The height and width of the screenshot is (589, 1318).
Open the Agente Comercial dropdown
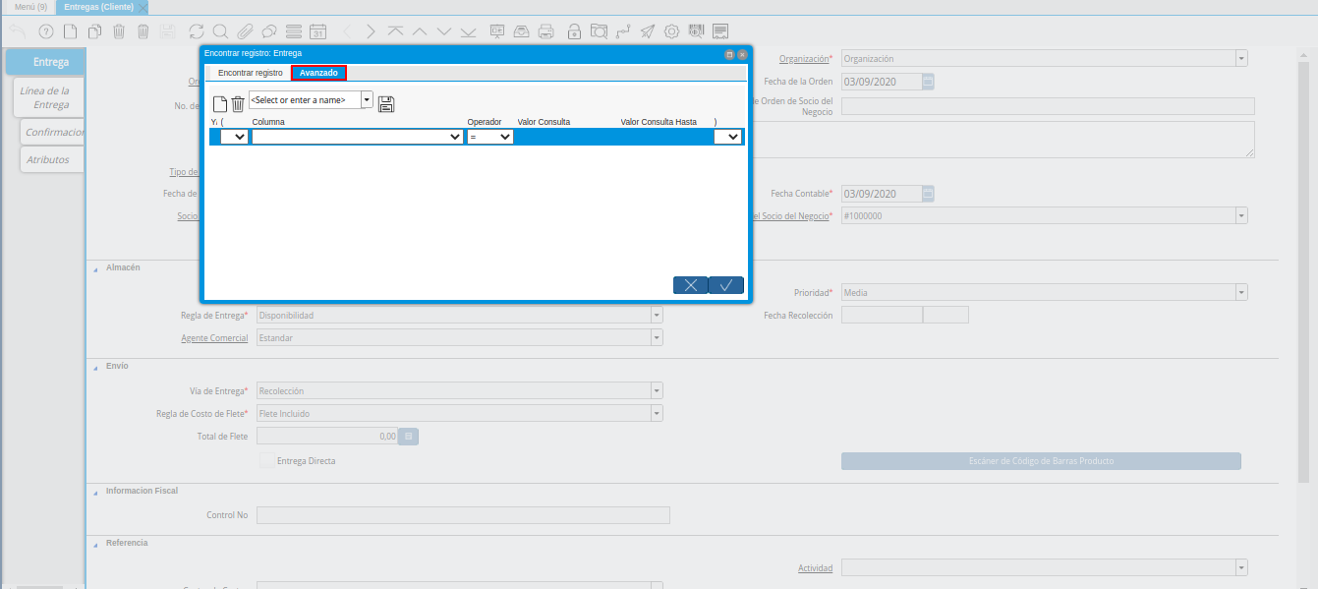point(657,337)
